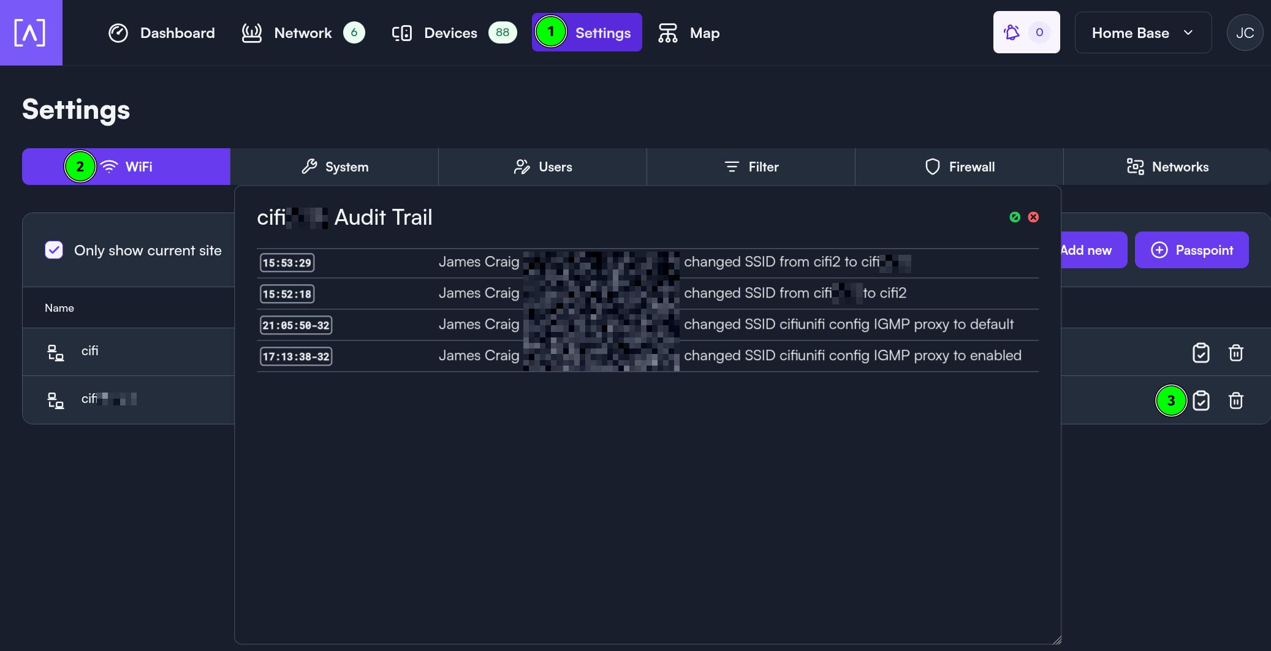1271x651 pixels.
Task: Click the network icon beside cifi name
Action: click(56, 352)
